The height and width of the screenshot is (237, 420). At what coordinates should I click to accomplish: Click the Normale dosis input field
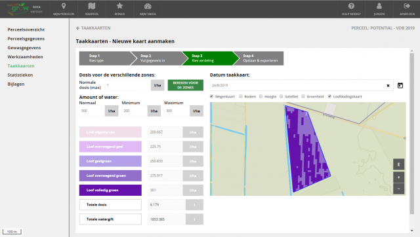[x=128, y=85]
